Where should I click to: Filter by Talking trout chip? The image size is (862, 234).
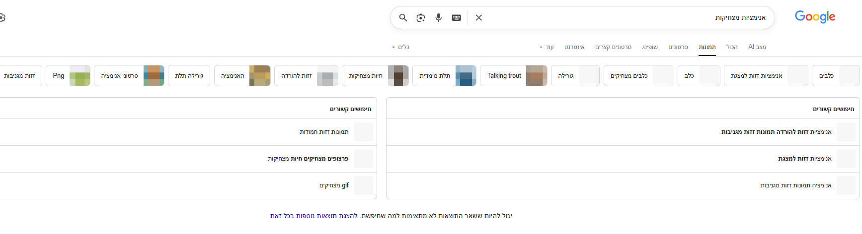point(516,76)
